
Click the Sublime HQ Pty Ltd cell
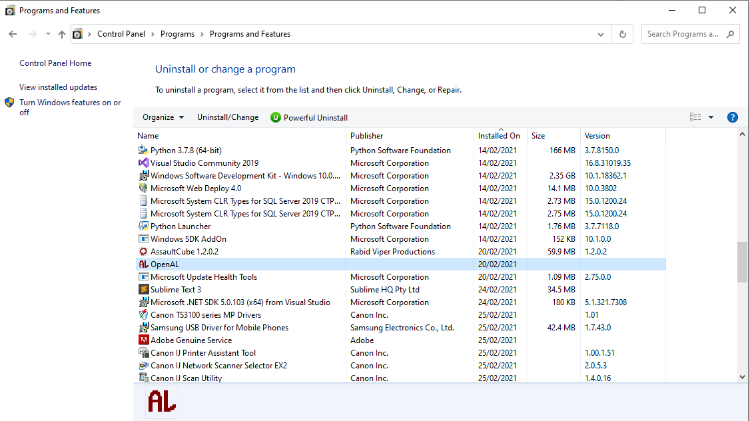385,289
